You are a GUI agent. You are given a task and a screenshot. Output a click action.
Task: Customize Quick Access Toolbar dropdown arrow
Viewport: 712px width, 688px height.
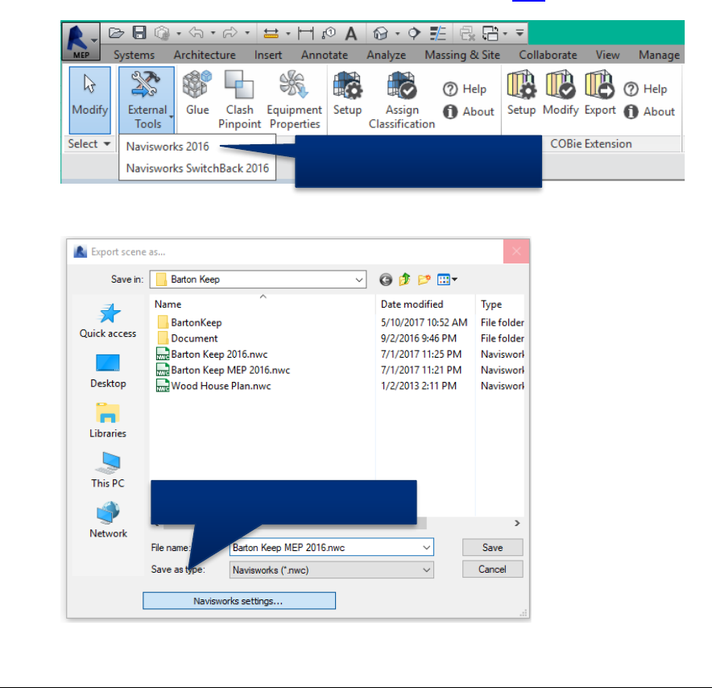(520, 33)
